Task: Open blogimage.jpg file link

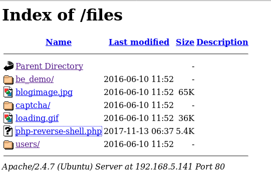Action: 44,92
